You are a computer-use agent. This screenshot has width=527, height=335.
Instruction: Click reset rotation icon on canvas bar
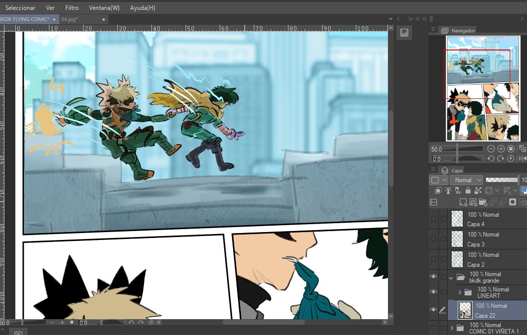point(151,323)
